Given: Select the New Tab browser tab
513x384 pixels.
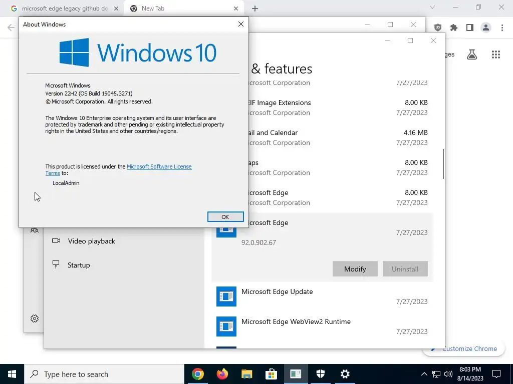Looking at the screenshot, I should coord(183,8).
